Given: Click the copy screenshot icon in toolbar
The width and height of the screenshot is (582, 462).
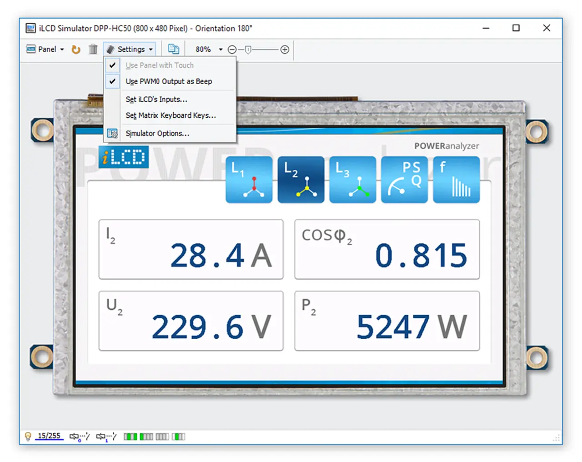Looking at the screenshot, I should 173,49.
